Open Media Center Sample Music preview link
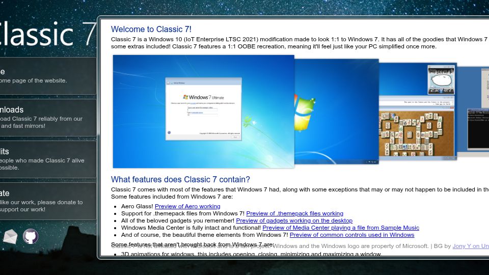 click(x=341, y=228)
